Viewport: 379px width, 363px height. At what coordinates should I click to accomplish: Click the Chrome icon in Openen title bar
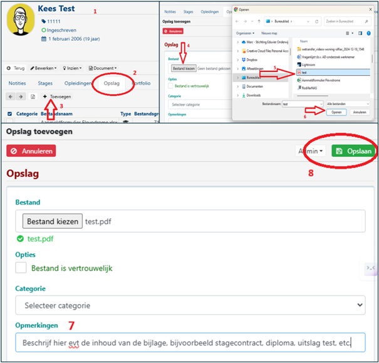click(236, 9)
